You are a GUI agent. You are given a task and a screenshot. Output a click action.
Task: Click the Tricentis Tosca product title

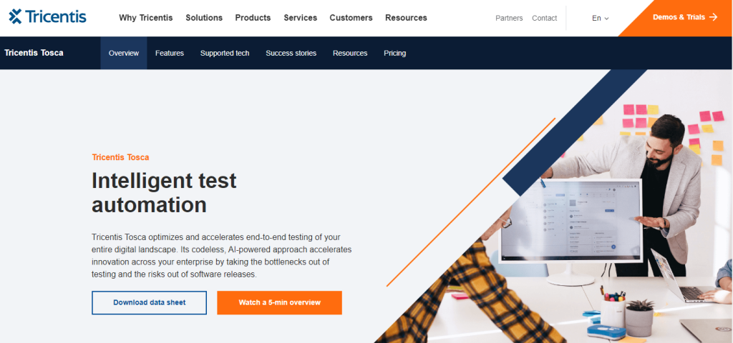[34, 53]
